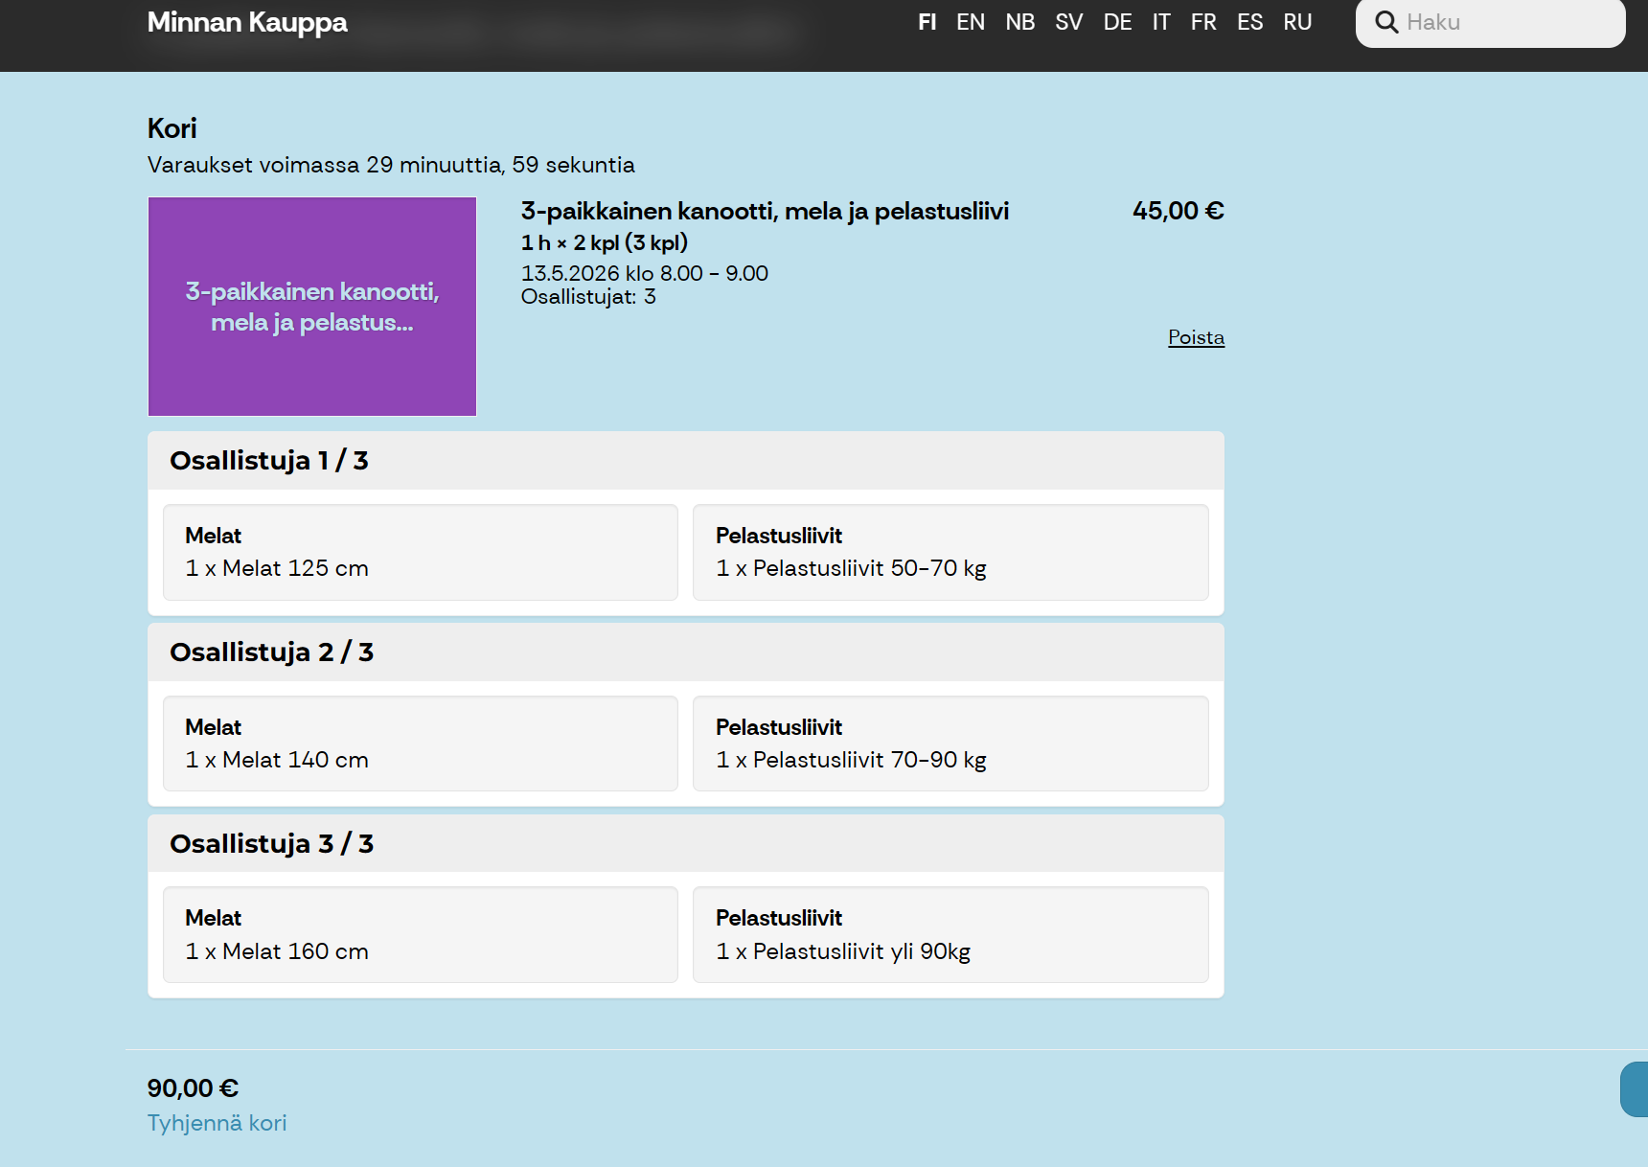Switch language to NB
This screenshot has height=1167, width=1648.
coord(1020,22)
